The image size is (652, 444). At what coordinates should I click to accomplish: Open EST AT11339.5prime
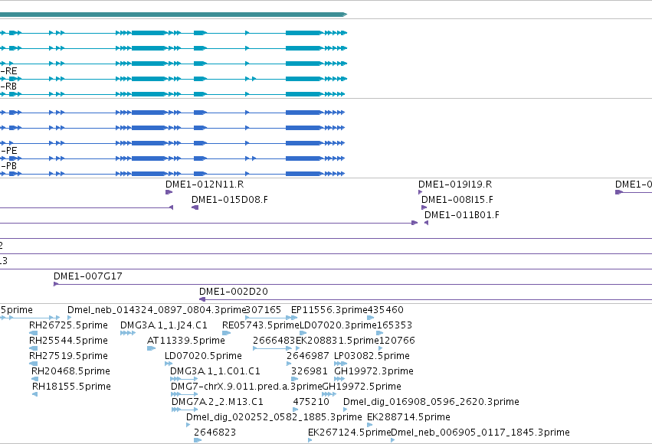coord(186,341)
